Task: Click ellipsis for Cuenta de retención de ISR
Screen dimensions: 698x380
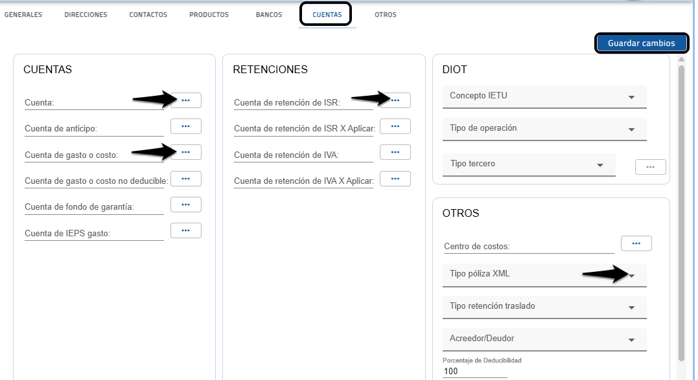Action: click(x=395, y=100)
